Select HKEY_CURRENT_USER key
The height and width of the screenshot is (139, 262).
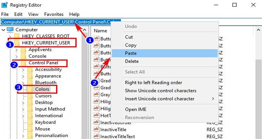[46, 43]
